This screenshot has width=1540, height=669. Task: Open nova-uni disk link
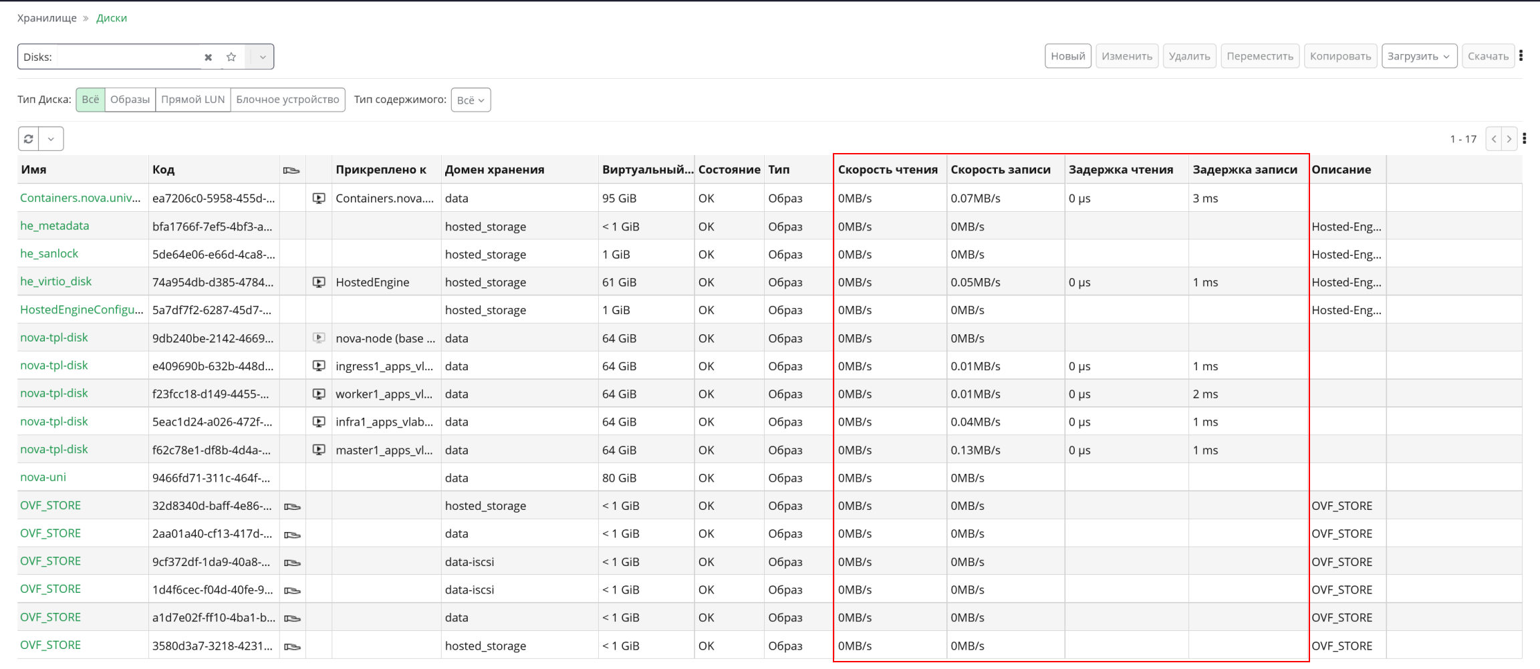point(43,477)
